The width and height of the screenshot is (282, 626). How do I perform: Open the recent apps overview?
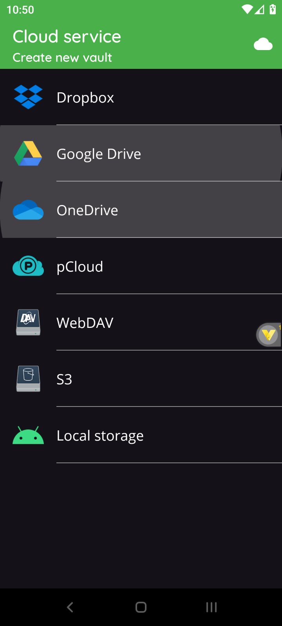click(x=211, y=607)
